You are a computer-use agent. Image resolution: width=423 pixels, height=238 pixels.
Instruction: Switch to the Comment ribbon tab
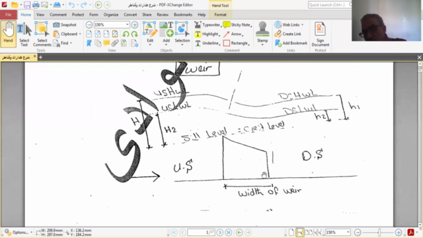[58, 15]
